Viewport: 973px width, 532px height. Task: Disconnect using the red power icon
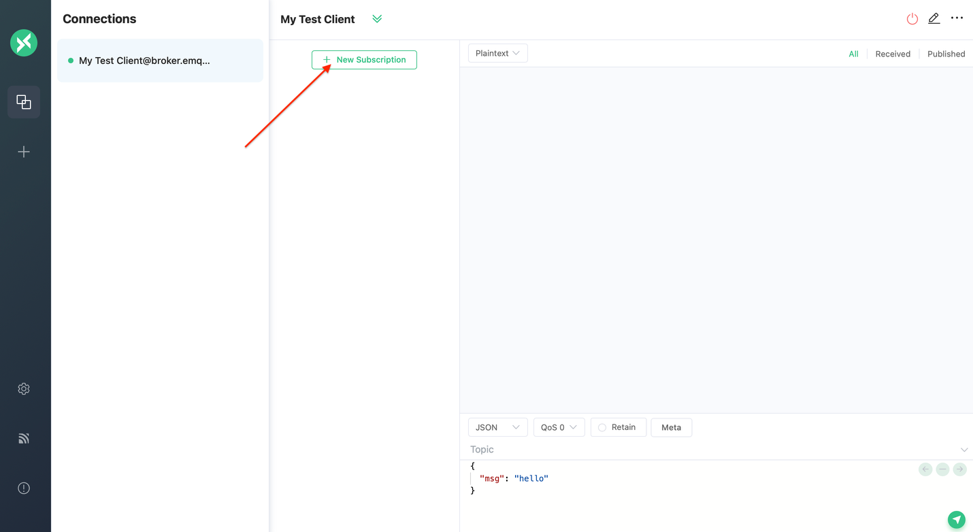click(912, 19)
